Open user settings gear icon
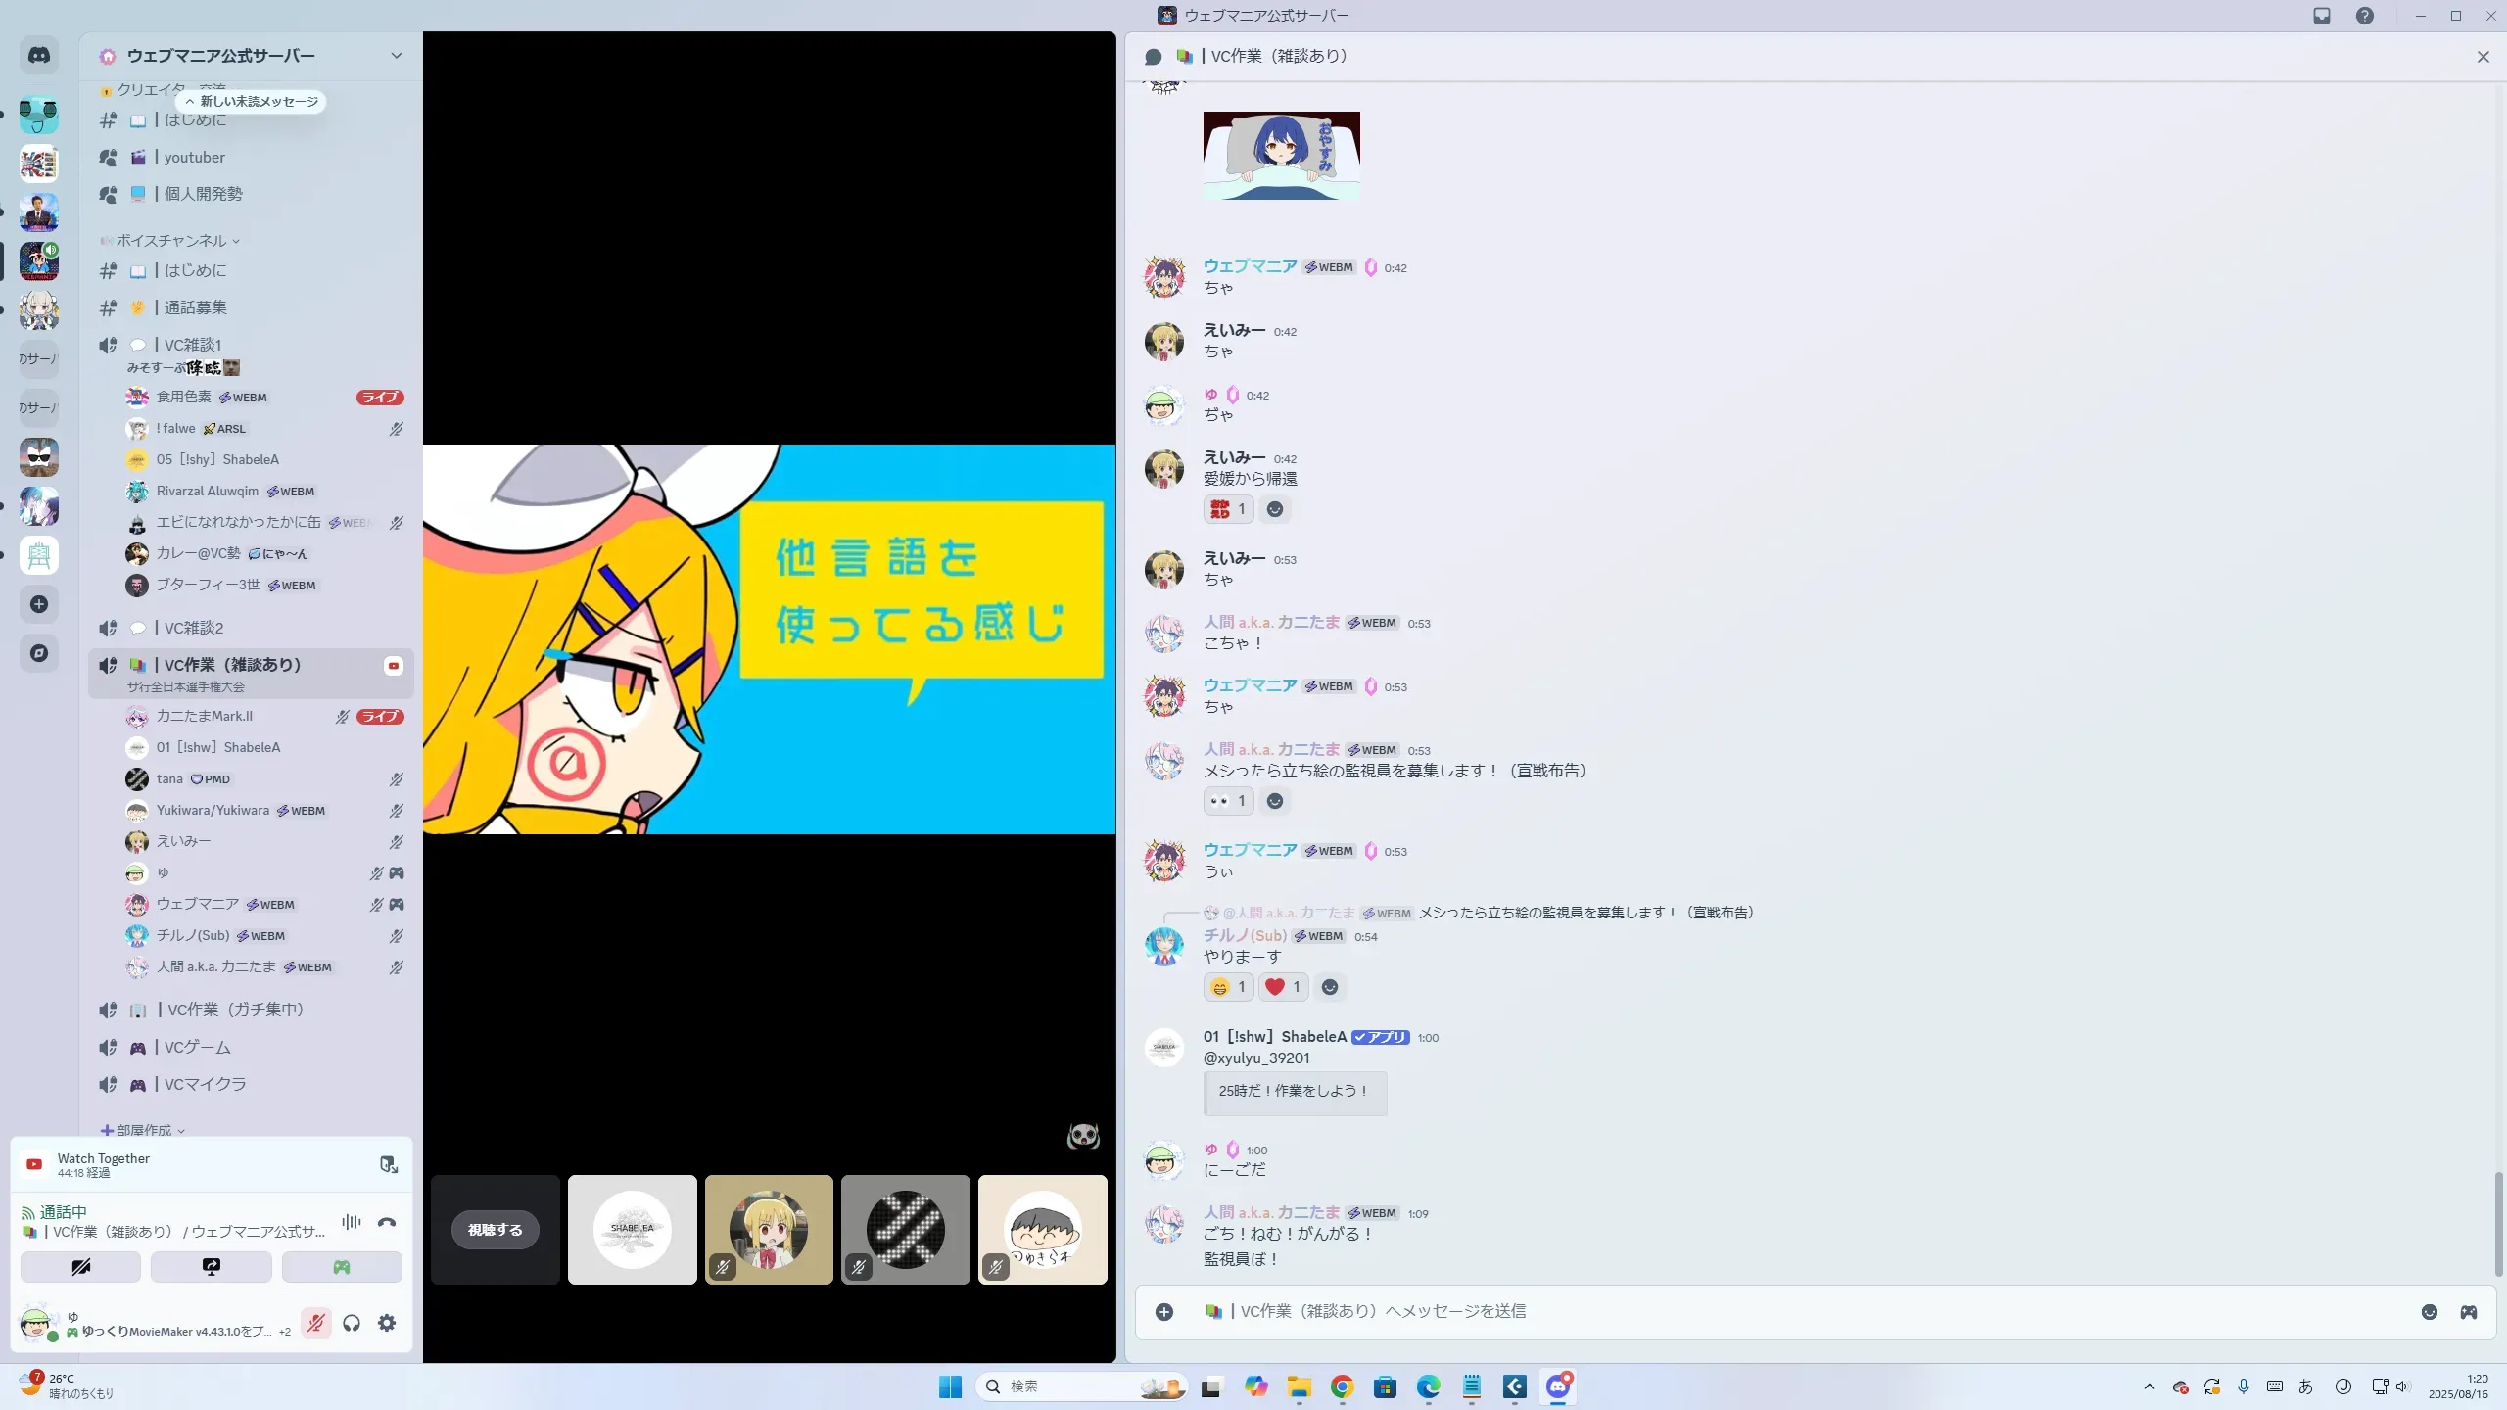This screenshot has width=2507, height=1410. pos(387,1323)
